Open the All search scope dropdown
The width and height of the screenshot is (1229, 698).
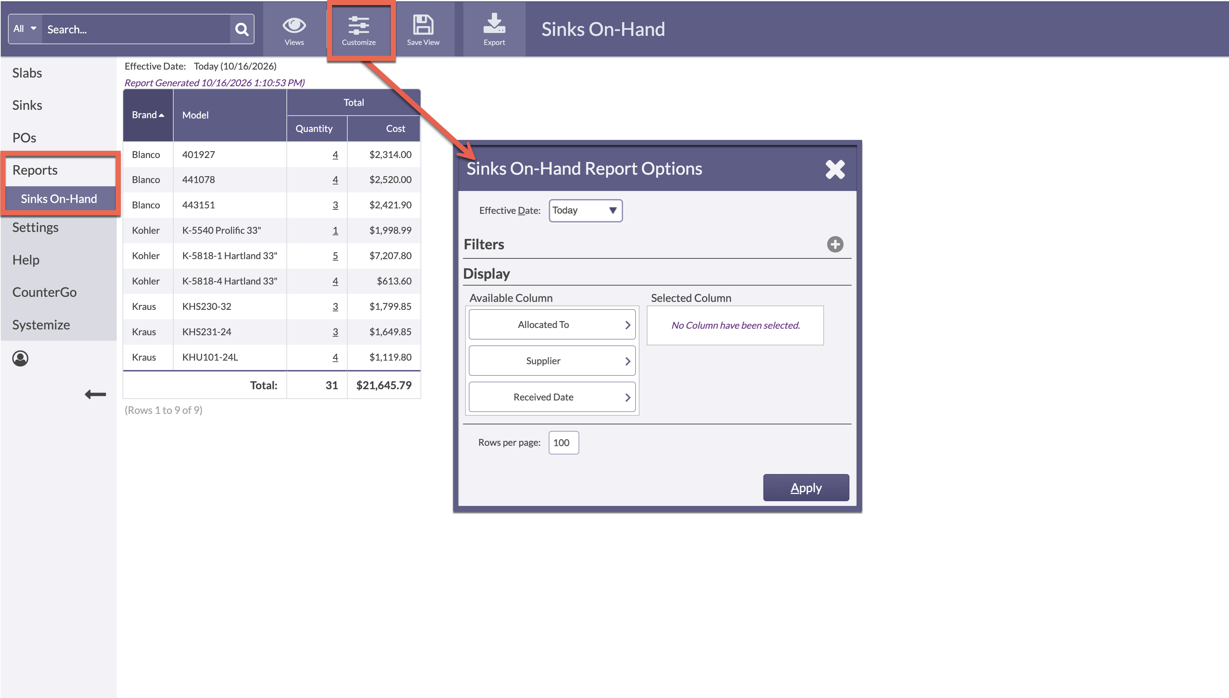click(25, 29)
